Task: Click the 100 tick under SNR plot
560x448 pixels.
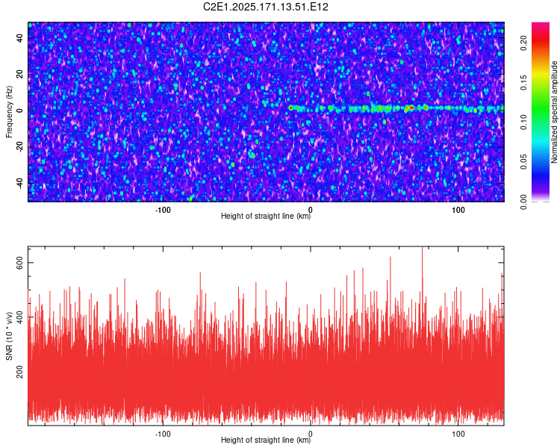Action: coord(458,434)
